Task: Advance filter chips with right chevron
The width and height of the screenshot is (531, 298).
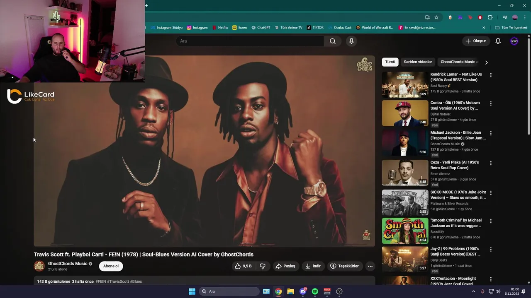Action: pyautogui.click(x=486, y=62)
